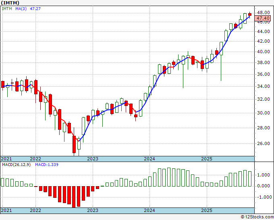Click the deepest red MACD histogram bar
The image size is (274, 220).
pos(74,197)
